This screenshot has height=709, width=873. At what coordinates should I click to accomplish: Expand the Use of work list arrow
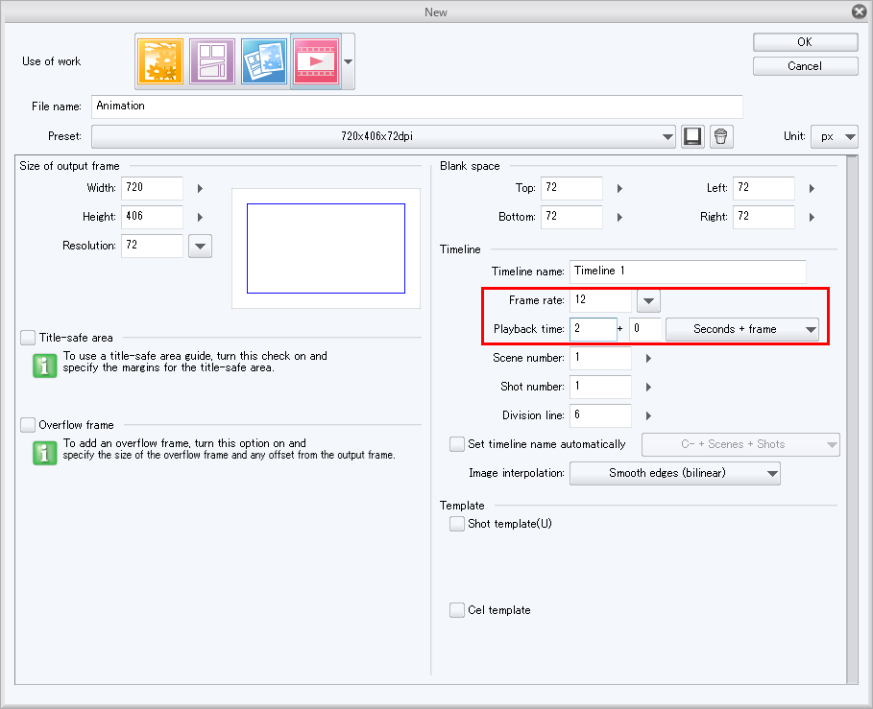click(x=348, y=61)
